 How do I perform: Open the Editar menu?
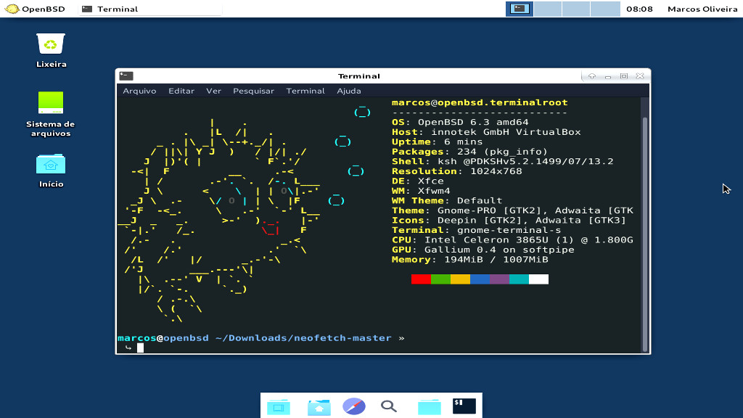[181, 91]
